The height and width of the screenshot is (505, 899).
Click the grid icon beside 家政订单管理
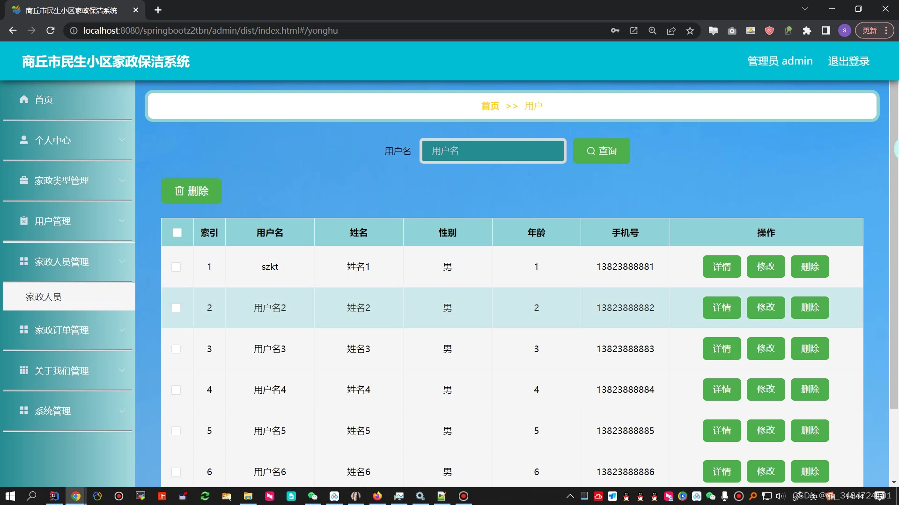24,330
